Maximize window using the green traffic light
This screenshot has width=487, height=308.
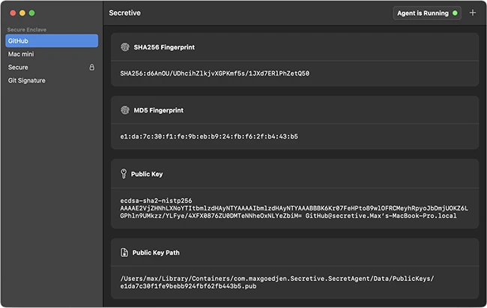[x=31, y=13]
